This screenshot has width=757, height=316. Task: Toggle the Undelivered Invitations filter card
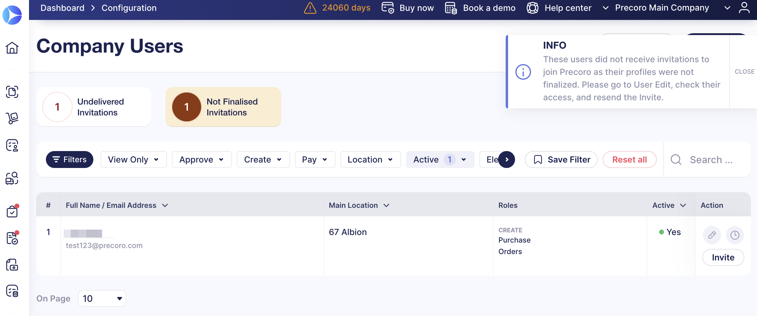coord(94,107)
